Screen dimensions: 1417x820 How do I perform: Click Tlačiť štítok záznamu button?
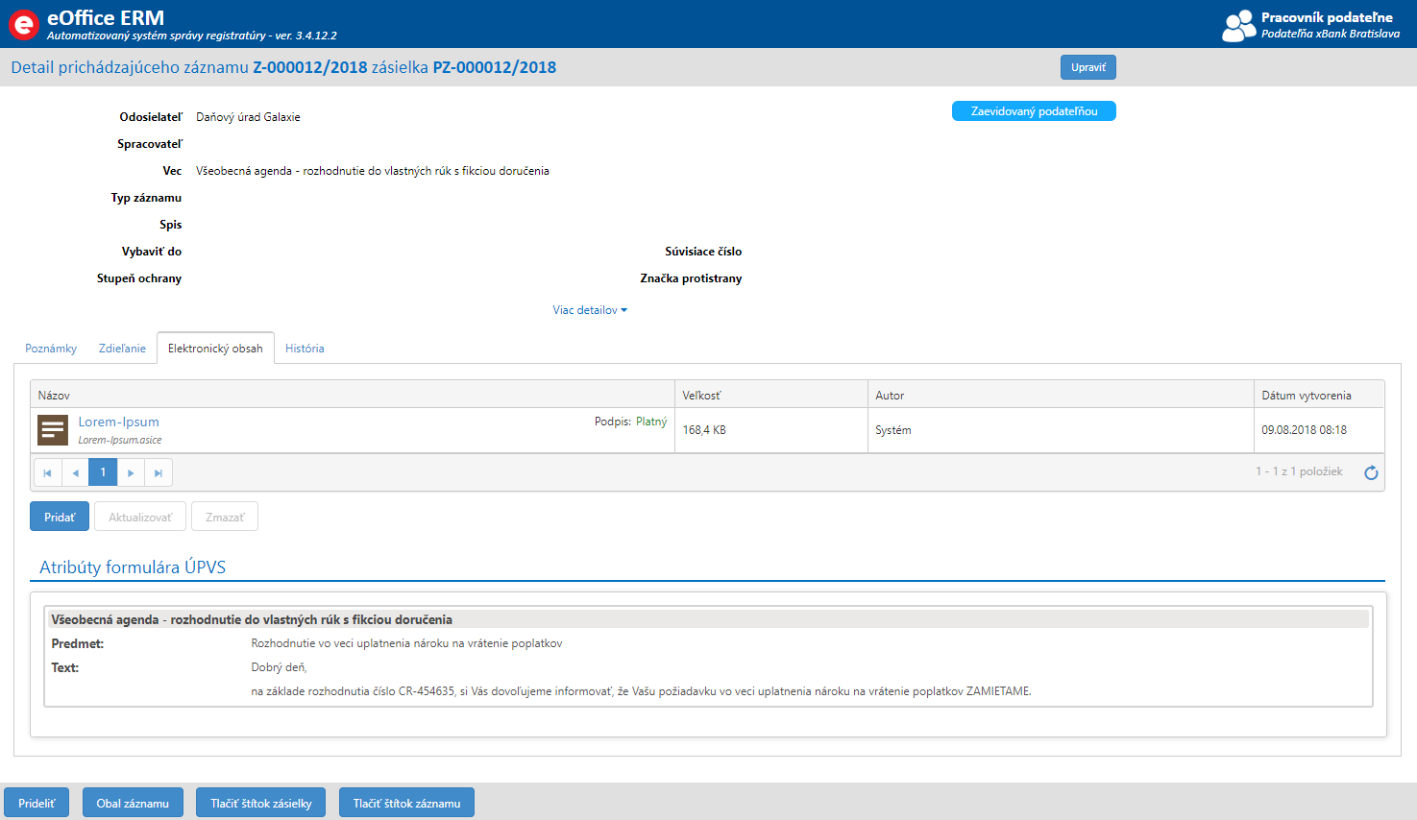406,803
